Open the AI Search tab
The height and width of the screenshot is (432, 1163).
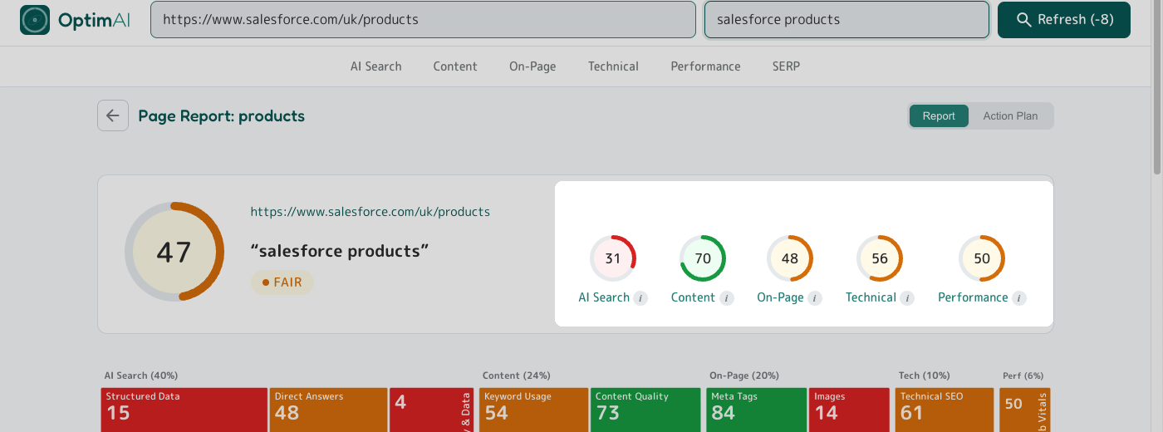pyautogui.click(x=375, y=66)
